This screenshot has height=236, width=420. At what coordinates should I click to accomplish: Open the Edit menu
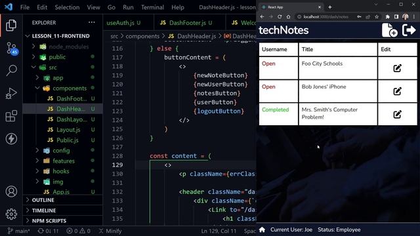pos(42,7)
